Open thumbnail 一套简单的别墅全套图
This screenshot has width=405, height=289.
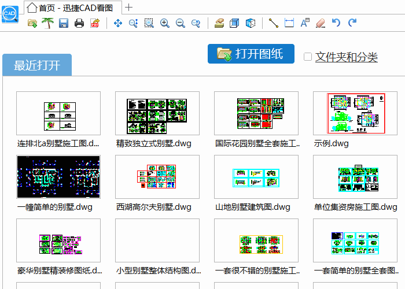(x=355, y=240)
